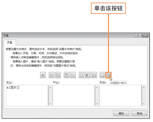Insert file name icon
153x122 pixels.
(88, 75)
